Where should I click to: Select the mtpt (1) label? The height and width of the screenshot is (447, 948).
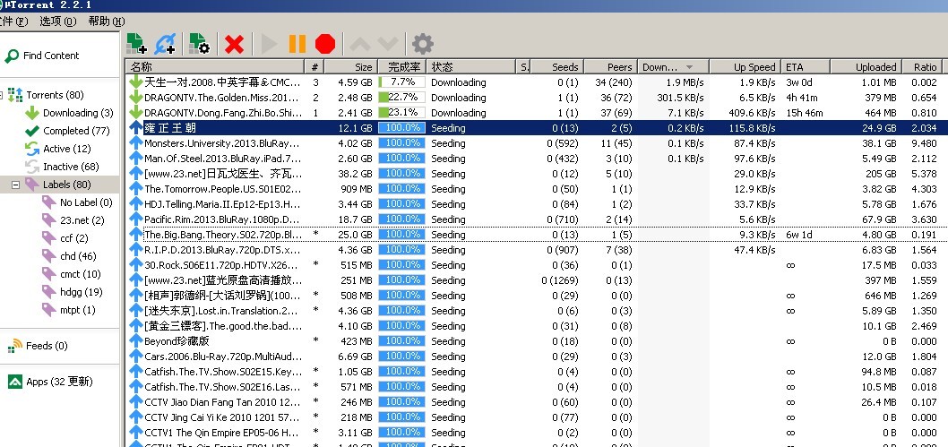click(77, 310)
